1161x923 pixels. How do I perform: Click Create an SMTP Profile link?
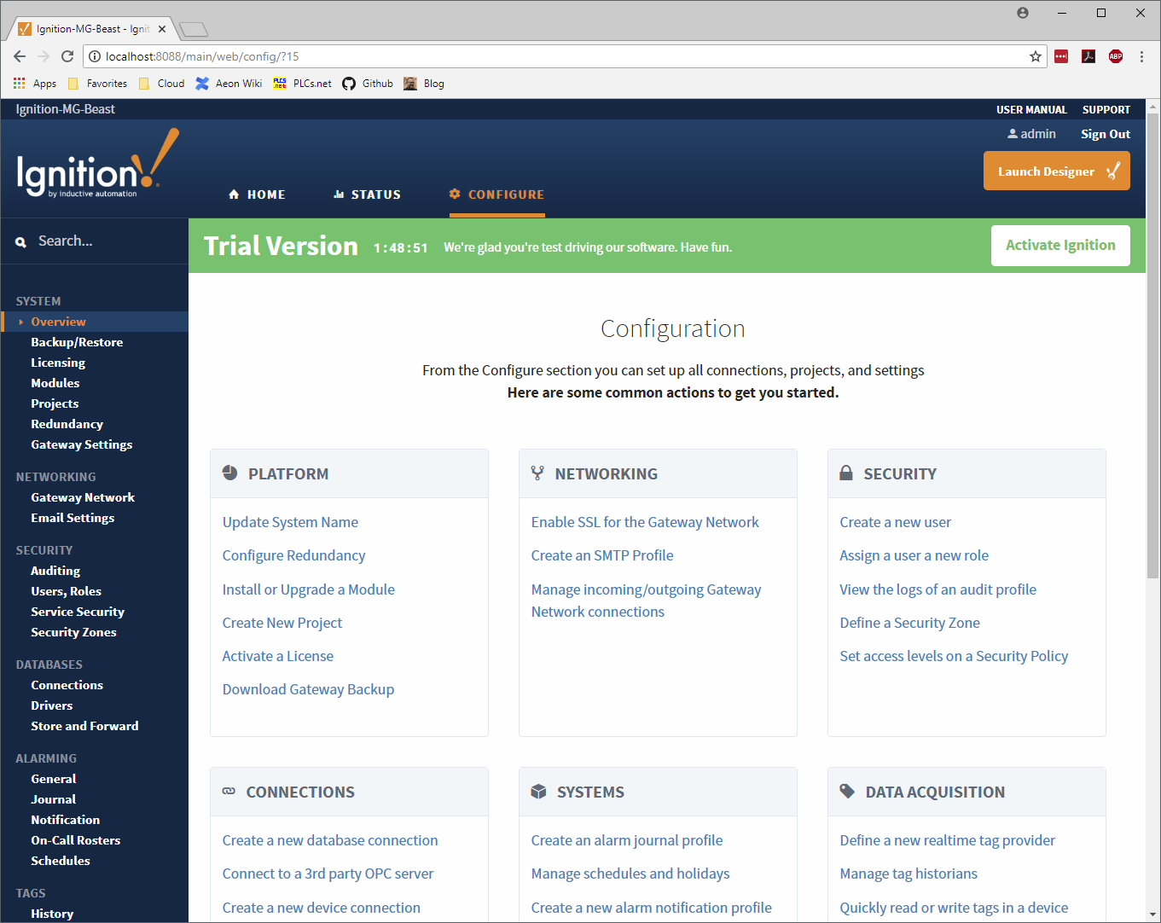tap(602, 555)
